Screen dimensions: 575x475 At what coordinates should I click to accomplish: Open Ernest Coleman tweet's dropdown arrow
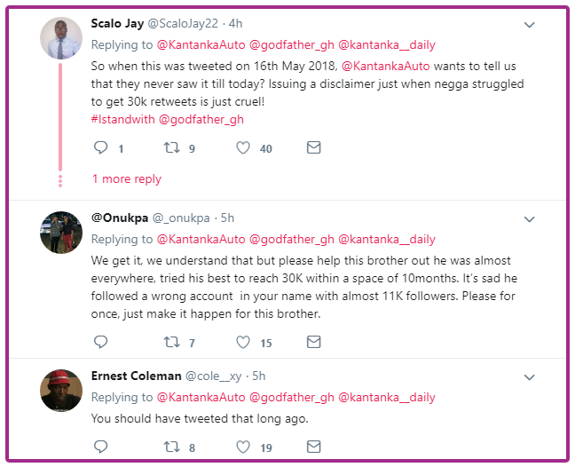[530, 376]
